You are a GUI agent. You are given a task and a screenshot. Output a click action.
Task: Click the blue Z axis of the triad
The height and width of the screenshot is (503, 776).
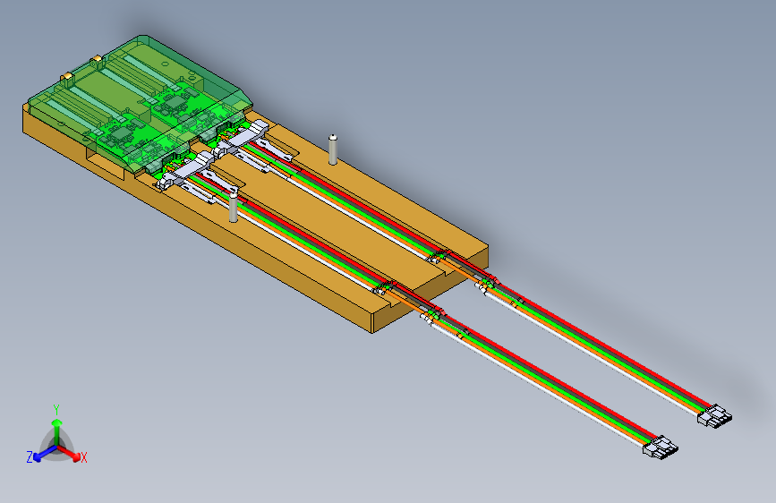click(45, 453)
